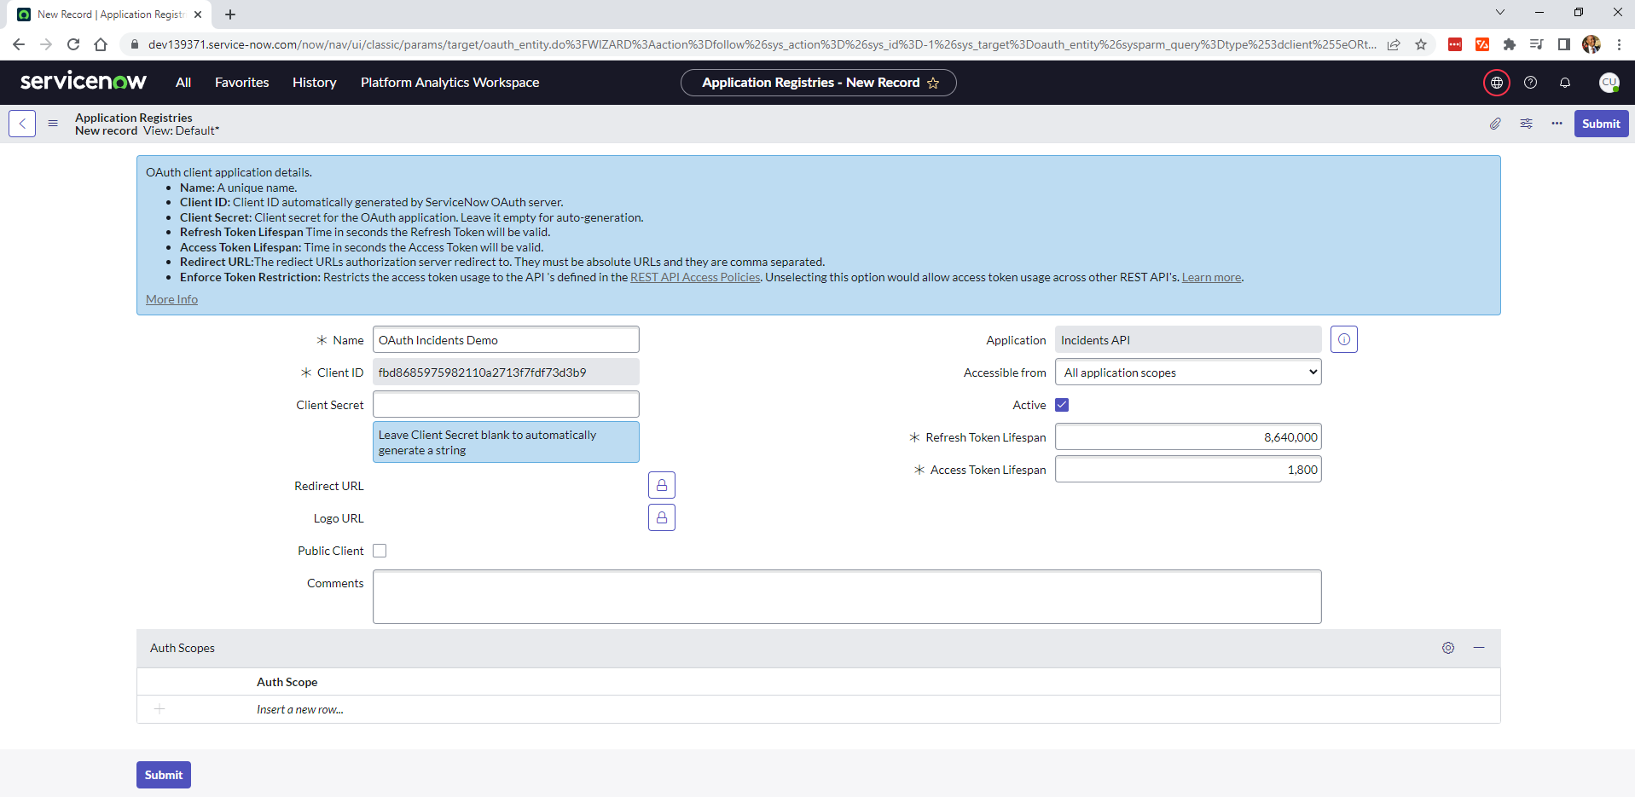Click the info icon next to Incidents API
This screenshot has height=797, width=1635.
(x=1344, y=338)
